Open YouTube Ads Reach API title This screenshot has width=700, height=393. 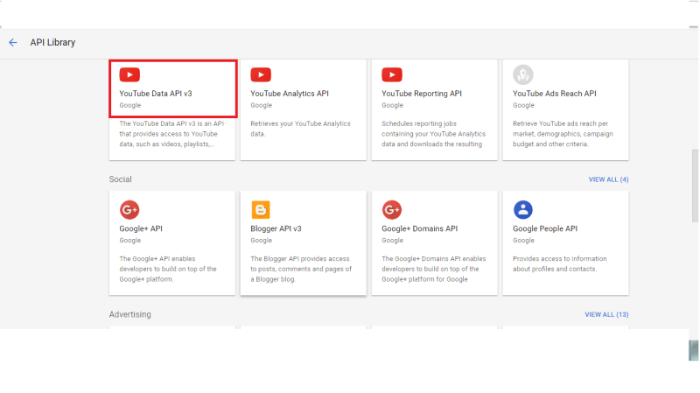pyautogui.click(x=555, y=94)
